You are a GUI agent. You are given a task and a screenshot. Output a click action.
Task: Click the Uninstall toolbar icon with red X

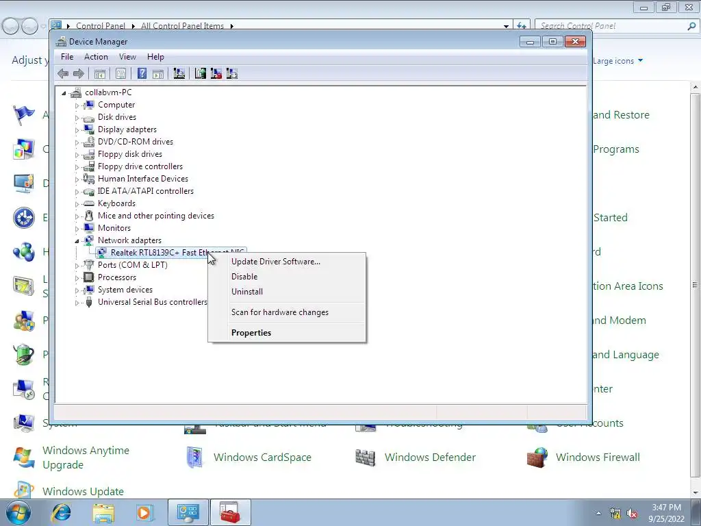click(x=216, y=73)
